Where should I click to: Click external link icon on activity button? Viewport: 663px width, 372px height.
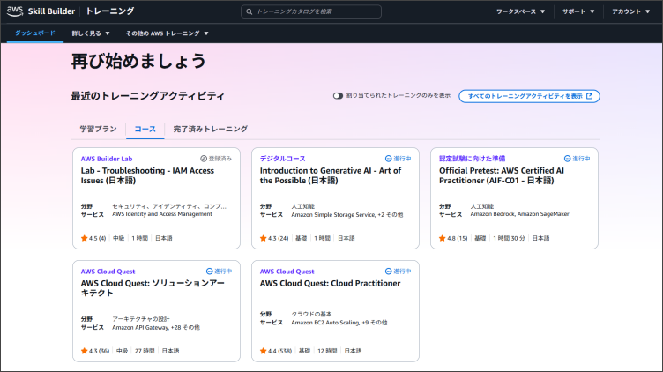point(590,96)
